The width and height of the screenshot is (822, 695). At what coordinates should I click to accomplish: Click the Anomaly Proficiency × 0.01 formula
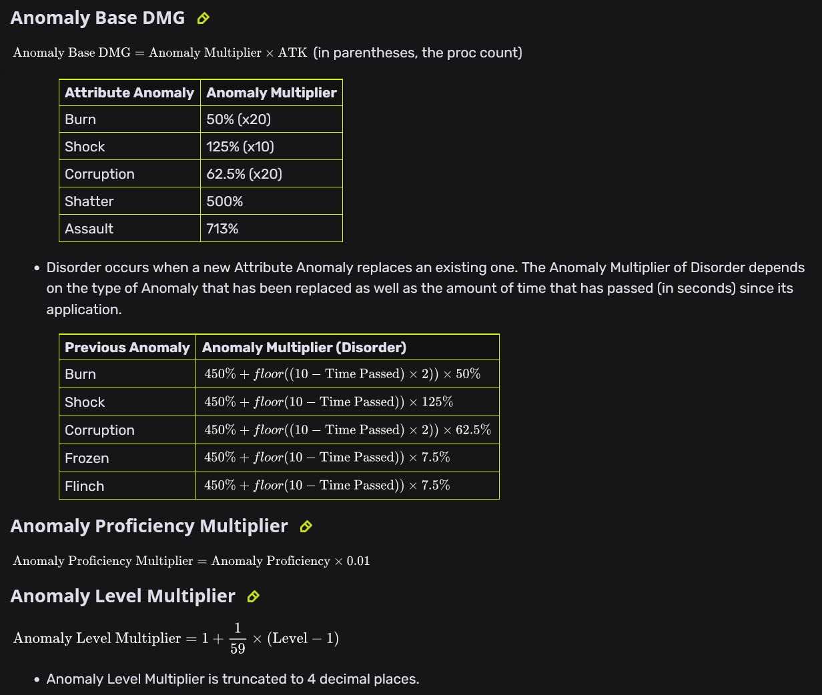click(191, 561)
